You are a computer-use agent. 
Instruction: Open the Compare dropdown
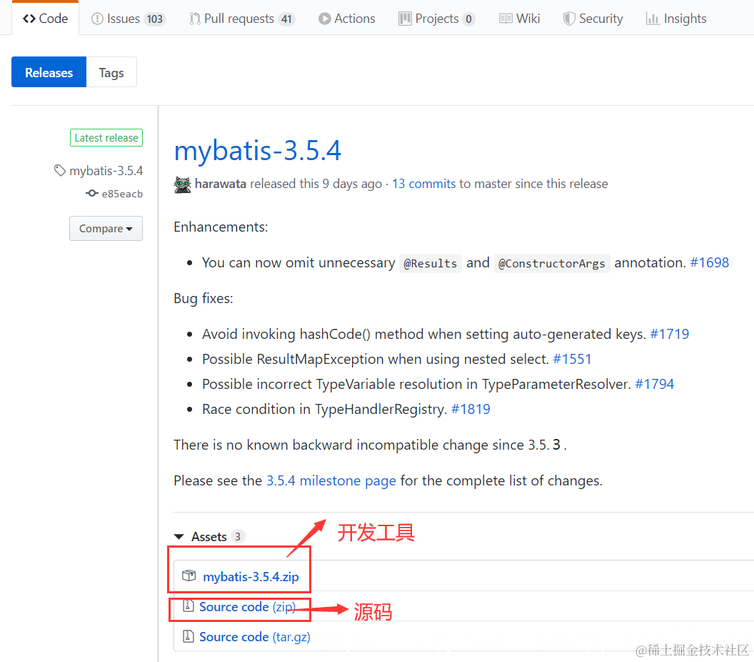tap(106, 228)
